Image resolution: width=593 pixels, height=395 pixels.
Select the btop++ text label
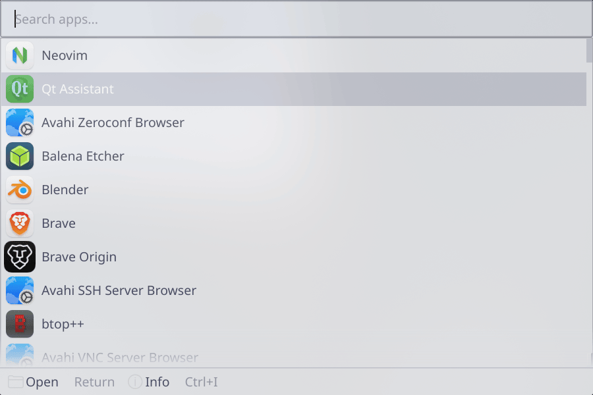pyautogui.click(x=63, y=325)
